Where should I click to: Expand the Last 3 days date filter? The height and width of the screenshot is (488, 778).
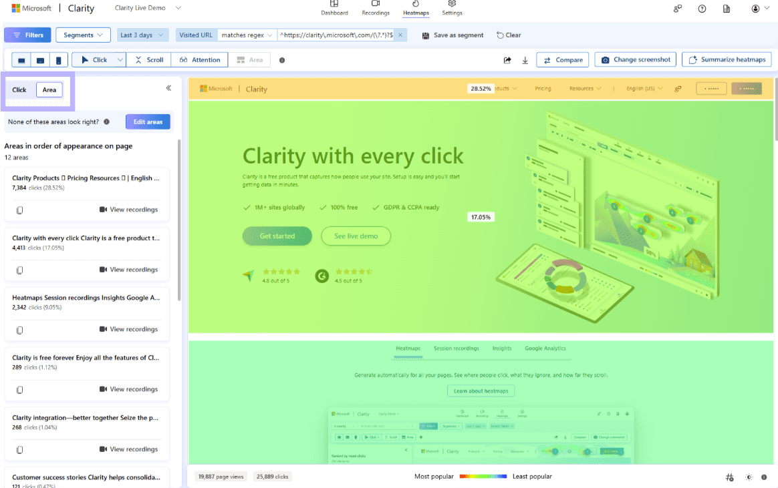(x=142, y=35)
